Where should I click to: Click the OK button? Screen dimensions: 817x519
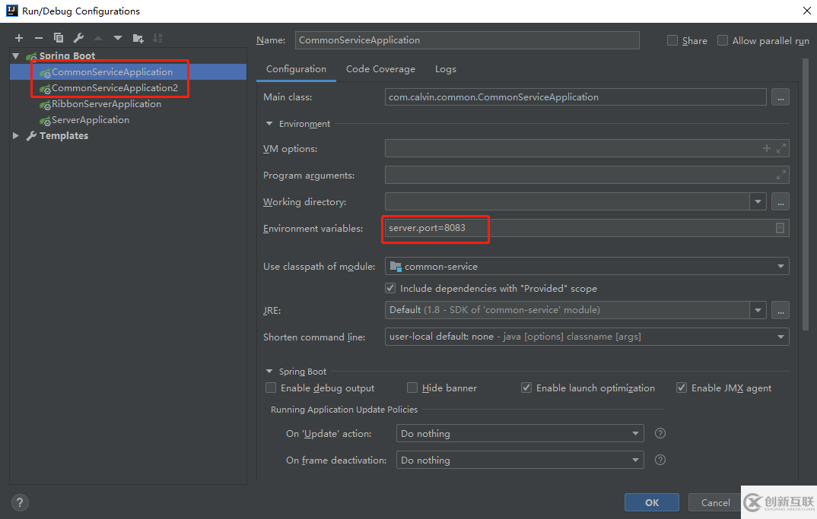(x=652, y=502)
